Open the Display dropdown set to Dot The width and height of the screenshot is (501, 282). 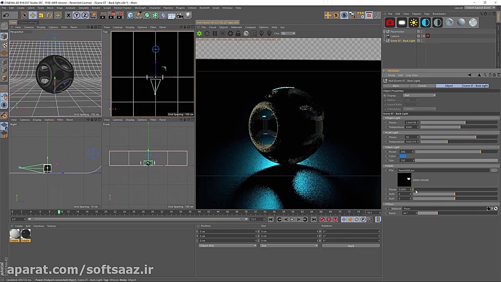pos(420,96)
